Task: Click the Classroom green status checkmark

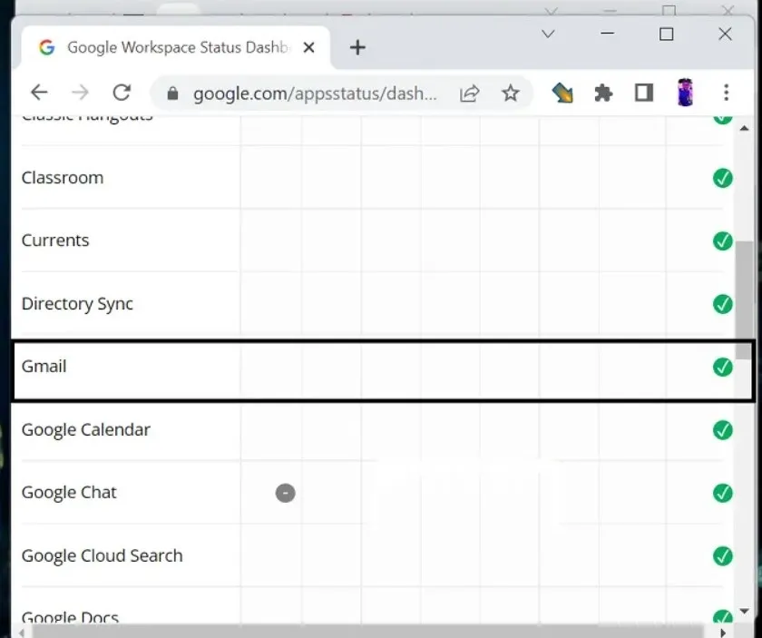Action: [x=723, y=178]
